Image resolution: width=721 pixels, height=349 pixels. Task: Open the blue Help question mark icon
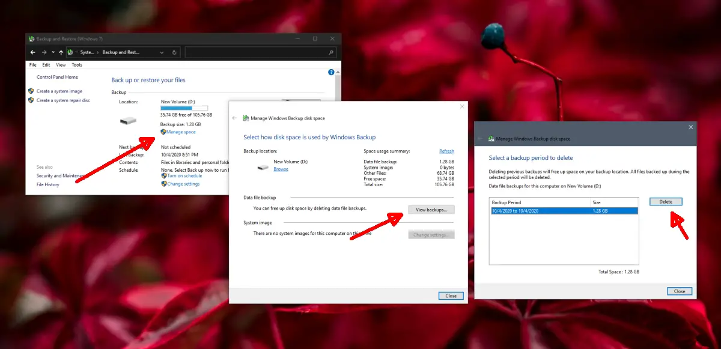(x=331, y=72)
